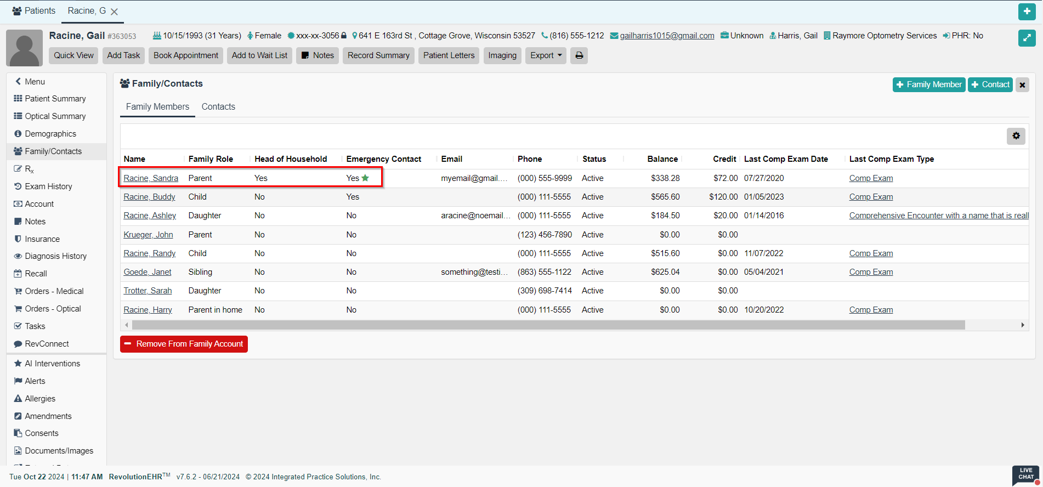
Task: Open the Live Chat widget
Action: 1025,475
